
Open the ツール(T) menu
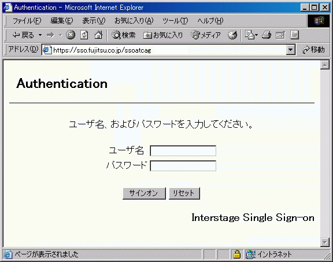point(175,21)
